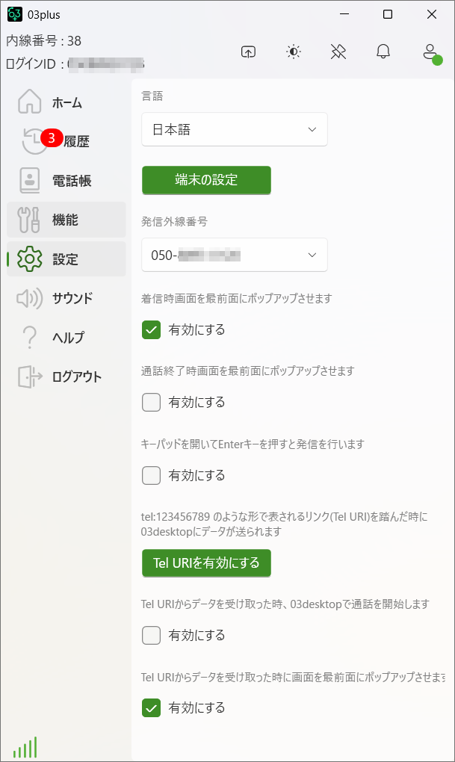This screenshot has width=455, height=762.
Task: Click the history badge showing 3
Action: [52, 137]
